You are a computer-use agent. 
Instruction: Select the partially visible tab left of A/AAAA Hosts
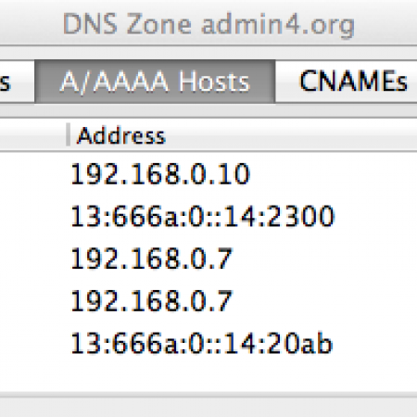point(17,82)
